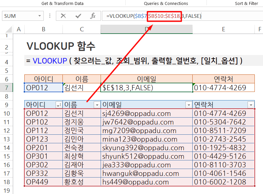Click the name cell 김재아
The height and width of the screenshot is (194, 263).
82,165
